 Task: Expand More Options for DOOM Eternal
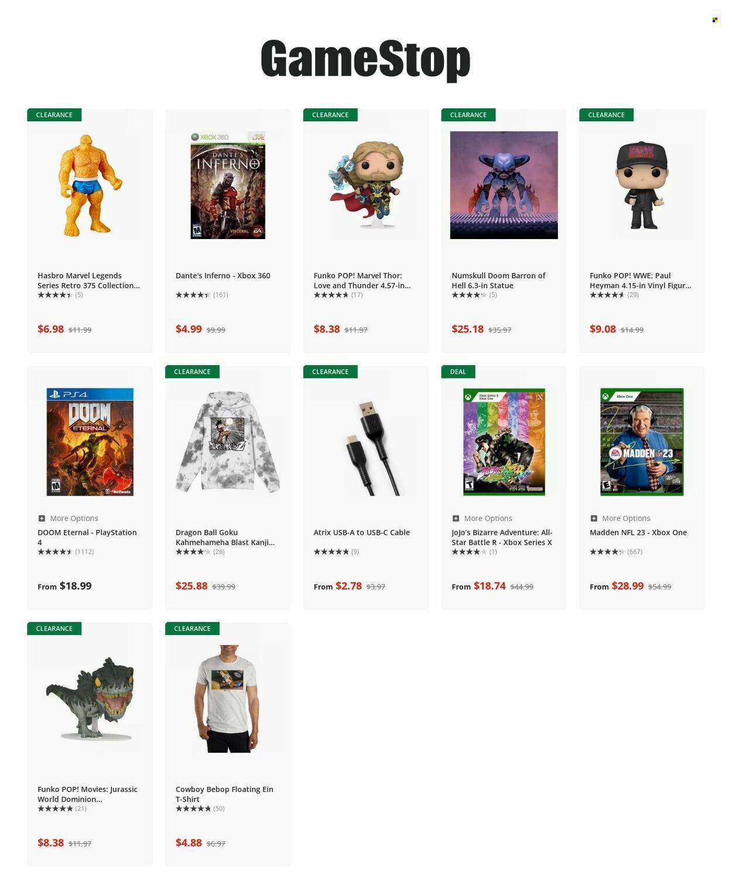click(x=68, y=518)
